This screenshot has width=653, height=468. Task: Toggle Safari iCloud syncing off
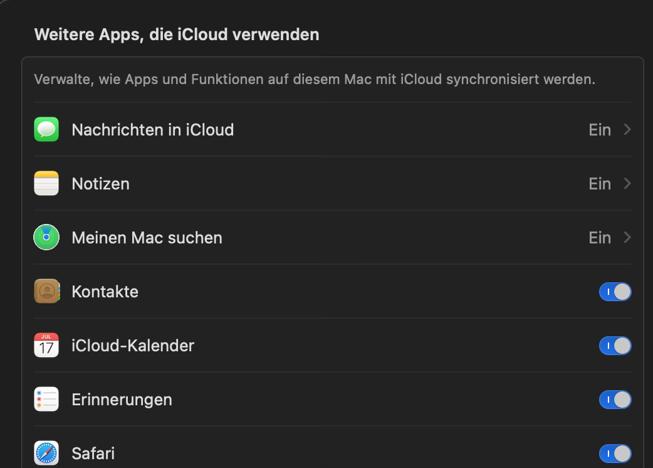(615, 453)
